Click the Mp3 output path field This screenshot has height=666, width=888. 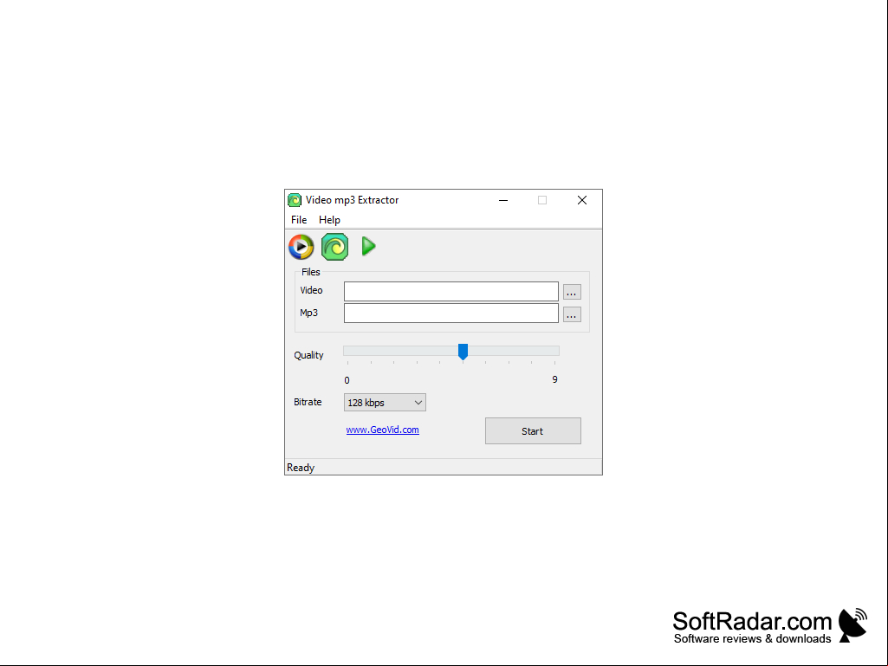450,314
